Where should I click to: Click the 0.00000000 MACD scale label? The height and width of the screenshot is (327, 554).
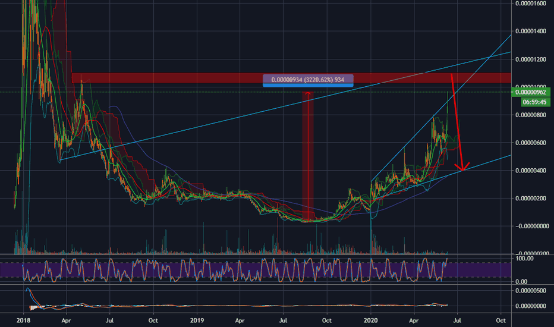531,306
